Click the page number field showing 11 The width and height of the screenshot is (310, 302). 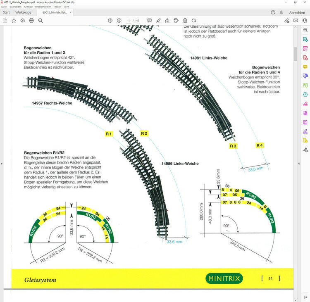pyautogui.click(x=129, y=21)
